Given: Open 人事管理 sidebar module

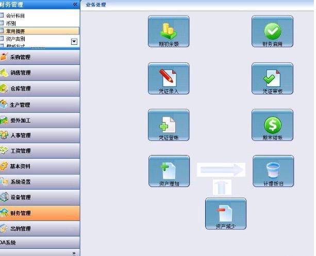Looking at the screenshot, I should click(x=40, y=135).
